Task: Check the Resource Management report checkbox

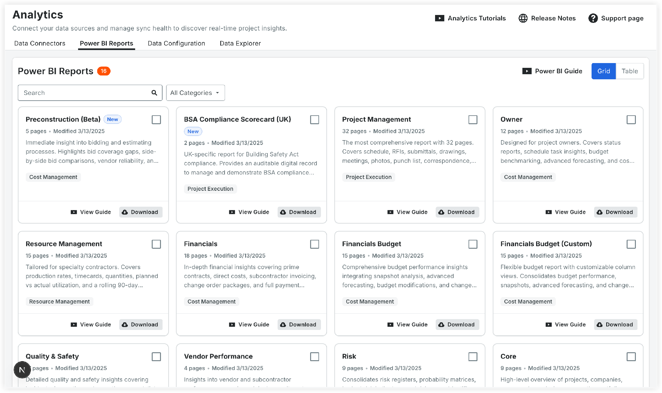Action: coord(156,244)
